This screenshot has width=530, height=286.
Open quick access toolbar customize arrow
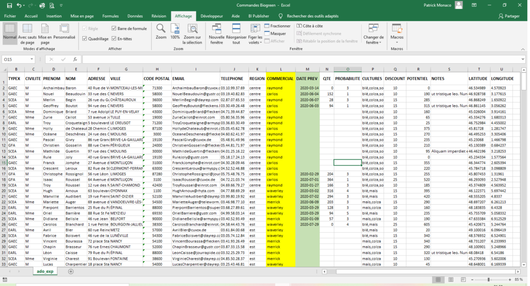click(61, 5)
